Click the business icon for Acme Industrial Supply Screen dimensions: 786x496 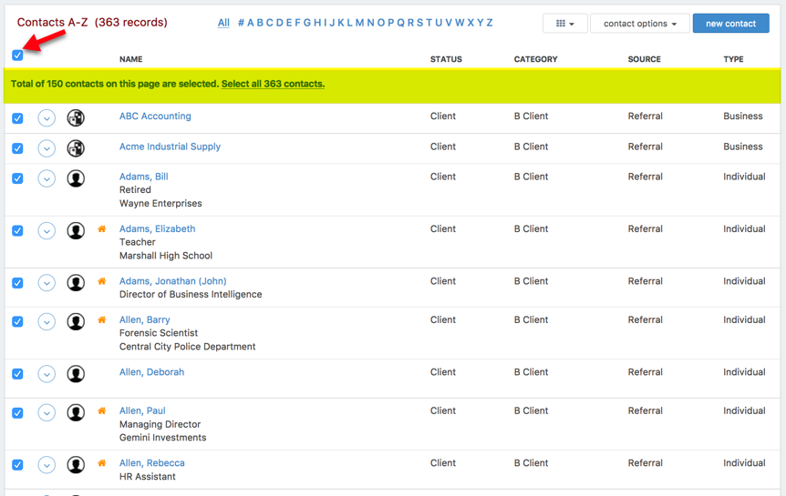coord(76,148)
